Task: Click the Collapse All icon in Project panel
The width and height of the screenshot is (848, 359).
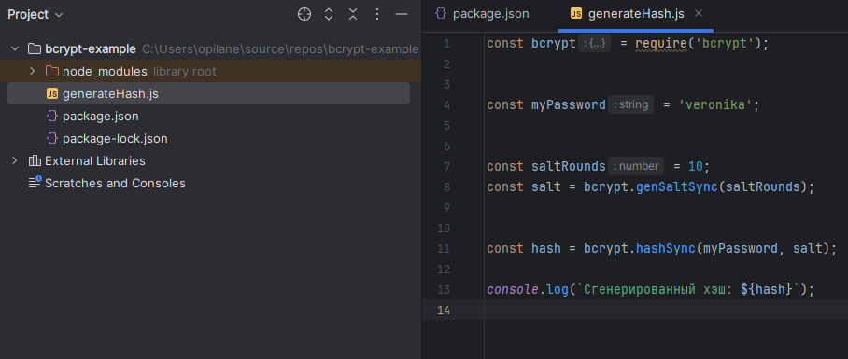Action: point(353,15)
